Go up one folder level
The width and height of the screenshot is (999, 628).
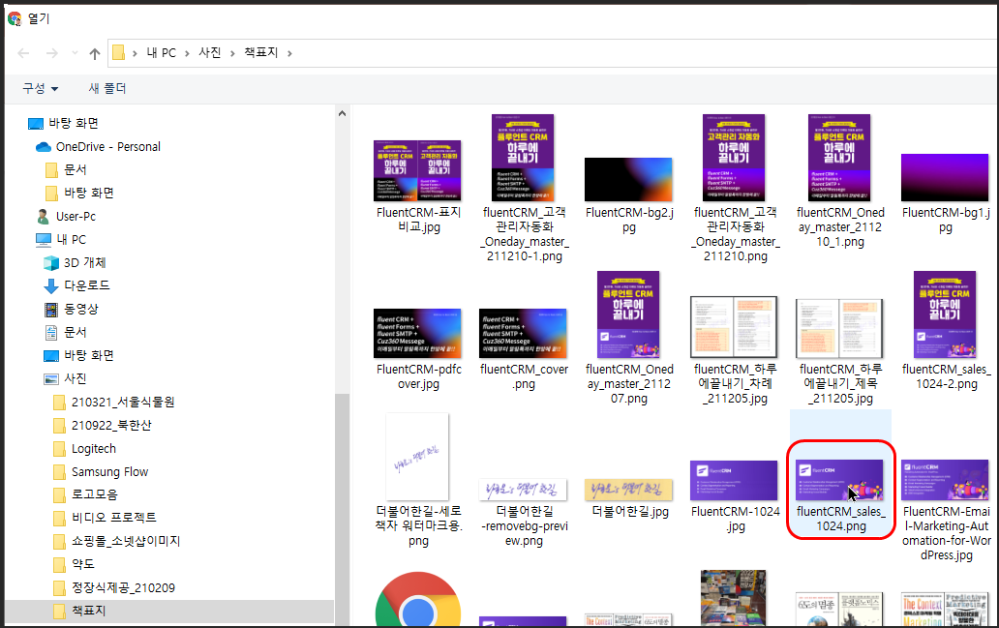pyautogui.click(x=95, y=53)
